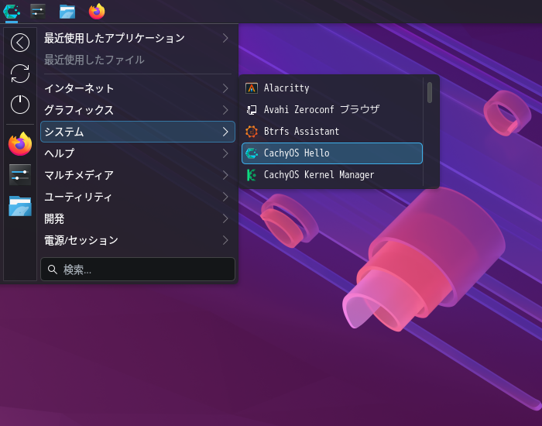Image resolution: width=542 pixels, height=426 pixels.
Task: Expand the chevron beside インターネット
Action: tap(225, 88)
